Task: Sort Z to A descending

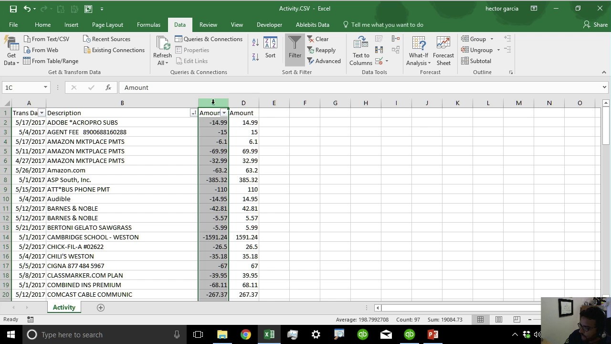Action: point(255,57)
